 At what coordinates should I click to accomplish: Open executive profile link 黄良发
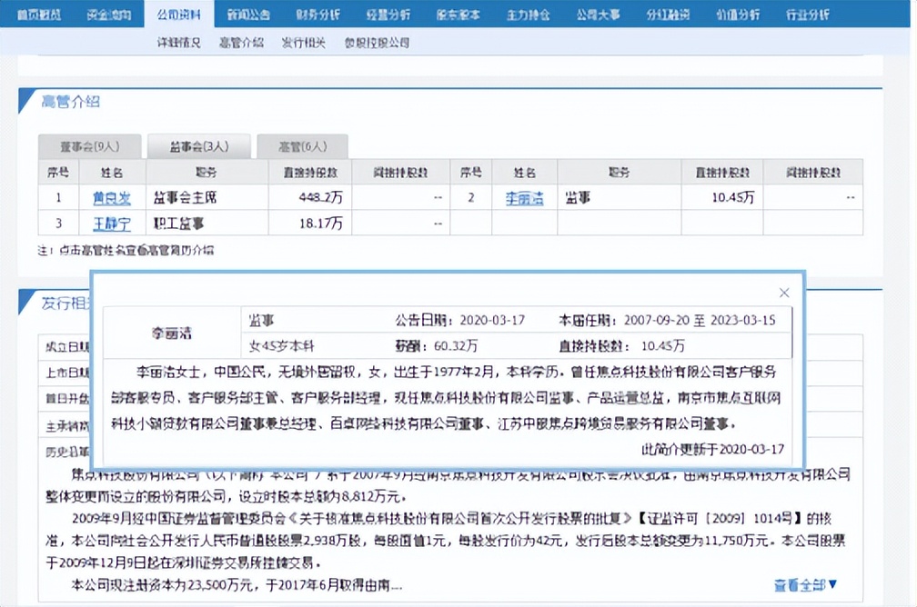pos(111,197)
